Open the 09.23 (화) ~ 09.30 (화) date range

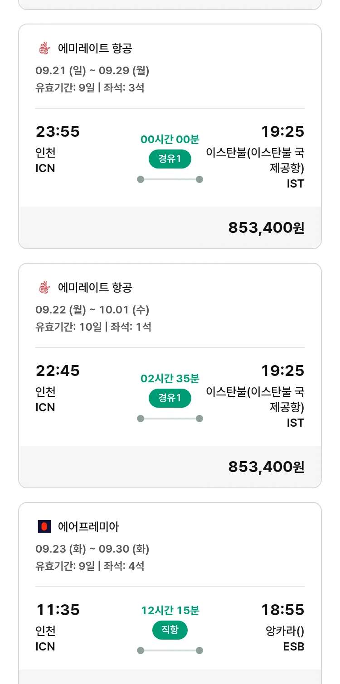pos(92,549)
